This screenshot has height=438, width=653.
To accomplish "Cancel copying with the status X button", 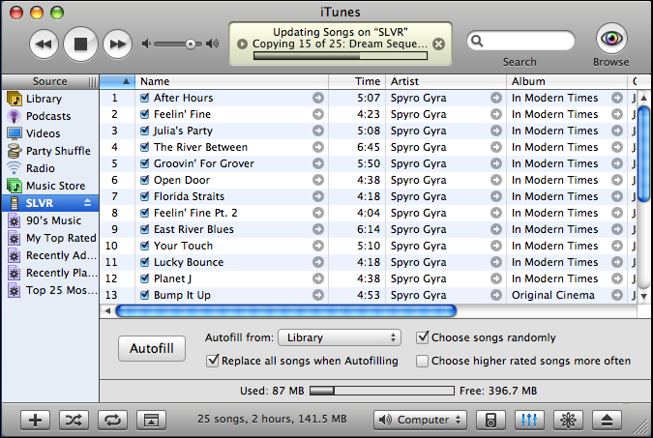I will coord(438,44).
